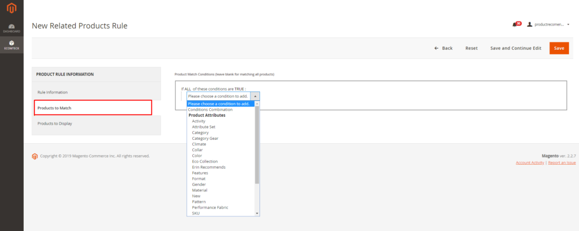
Task: Click the ALL aggregator link
Action: click(187, 88)
